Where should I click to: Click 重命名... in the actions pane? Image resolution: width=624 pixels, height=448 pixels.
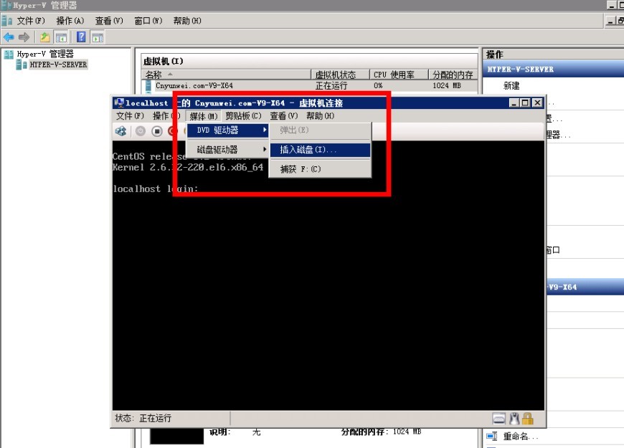click(x=520, y=437)
